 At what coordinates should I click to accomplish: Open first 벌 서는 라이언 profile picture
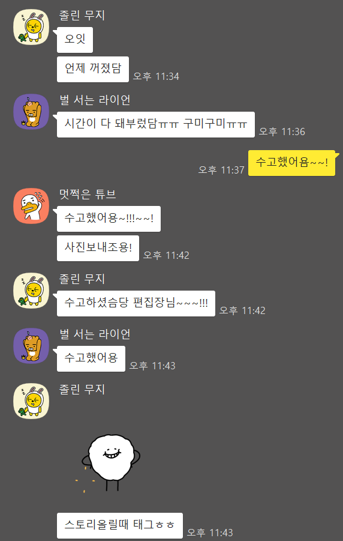pos(31,112)
